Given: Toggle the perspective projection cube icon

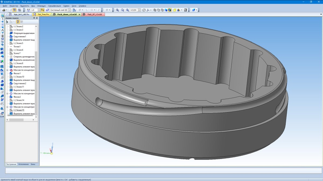Looking at the screenshot, I should [x=174, y=10].
